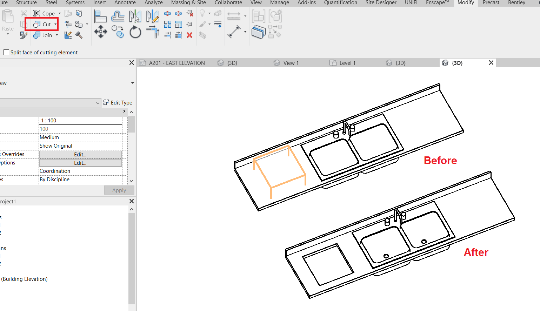
Task: Select the Rotate tool
Action: click(x=135, y=32)
